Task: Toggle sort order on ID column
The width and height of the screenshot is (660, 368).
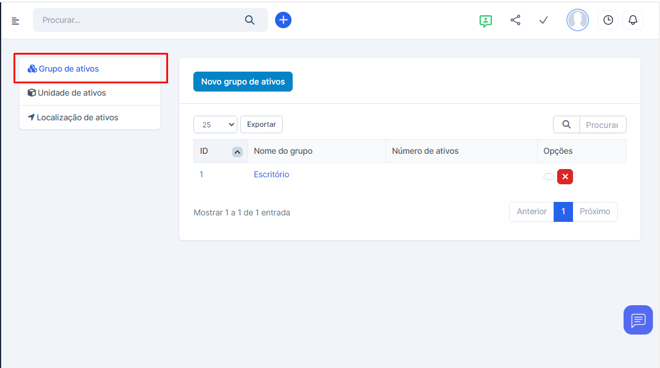Action: point(237,151)
